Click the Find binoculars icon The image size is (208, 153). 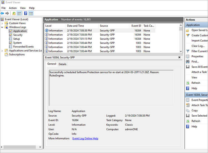click(x=187, y=61)
